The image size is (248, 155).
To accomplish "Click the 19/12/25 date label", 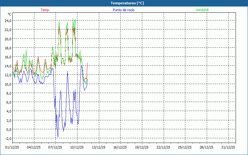I will (x=142, y=148).
